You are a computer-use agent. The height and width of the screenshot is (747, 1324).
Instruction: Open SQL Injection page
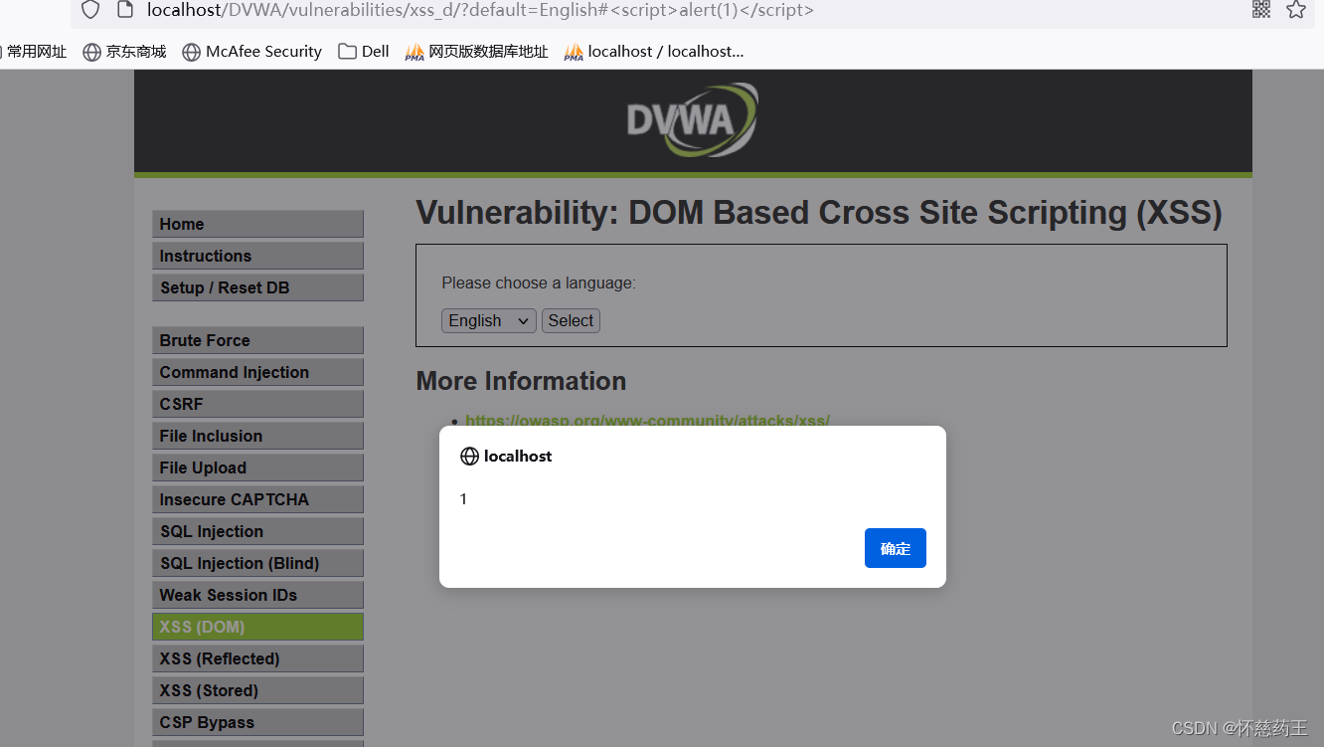257,531
